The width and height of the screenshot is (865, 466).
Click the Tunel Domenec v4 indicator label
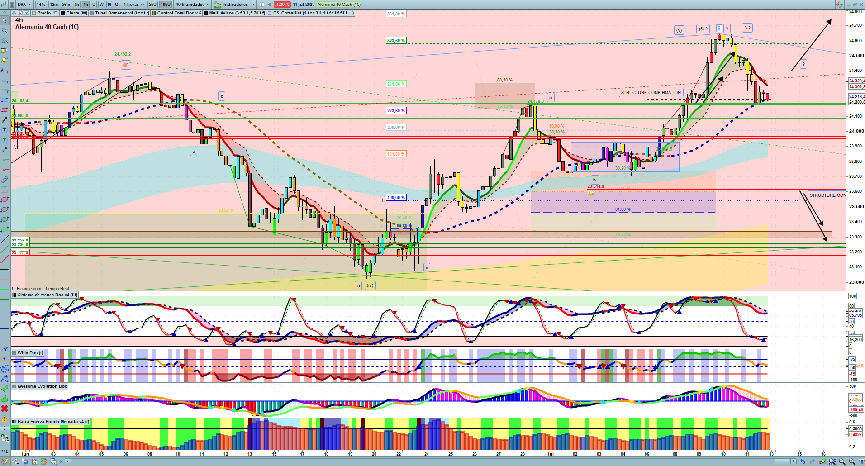[122, 13]
